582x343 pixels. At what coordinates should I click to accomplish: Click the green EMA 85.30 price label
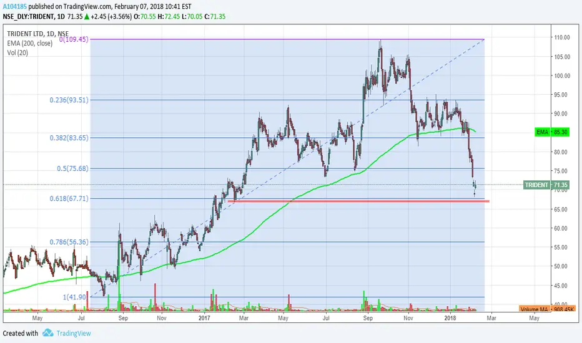(552, 132)
